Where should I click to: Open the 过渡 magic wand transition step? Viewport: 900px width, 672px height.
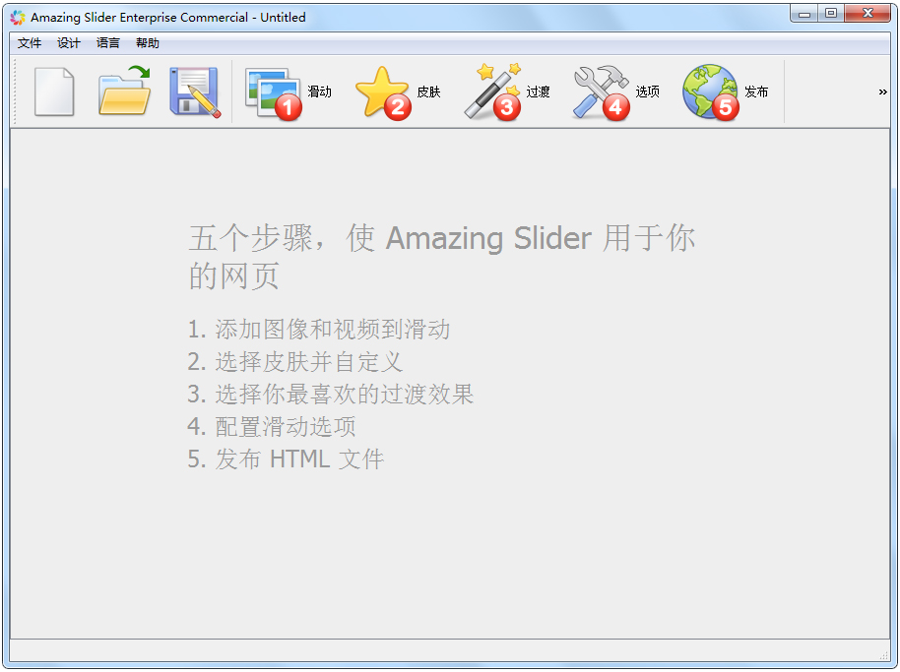492,92
